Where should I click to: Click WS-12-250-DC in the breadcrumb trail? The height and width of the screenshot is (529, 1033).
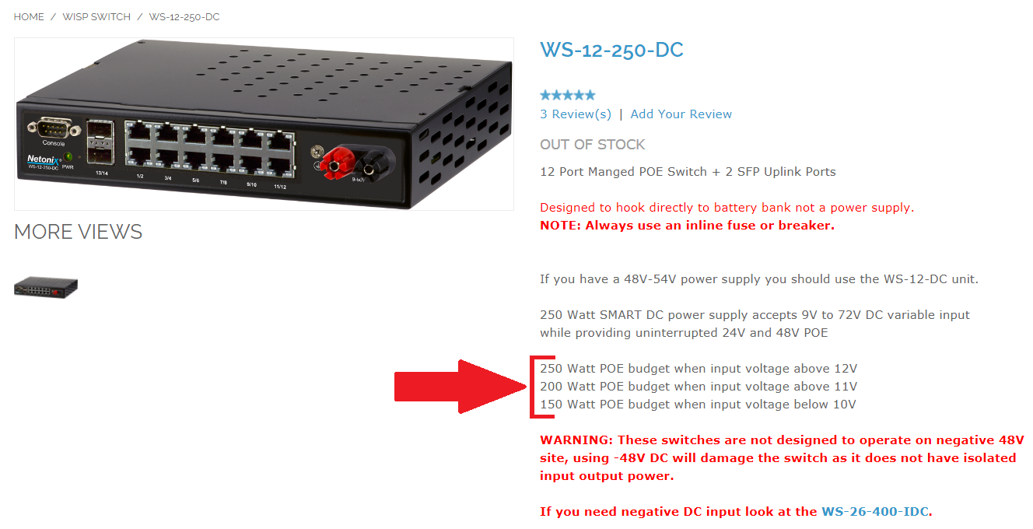click(184, 16)
